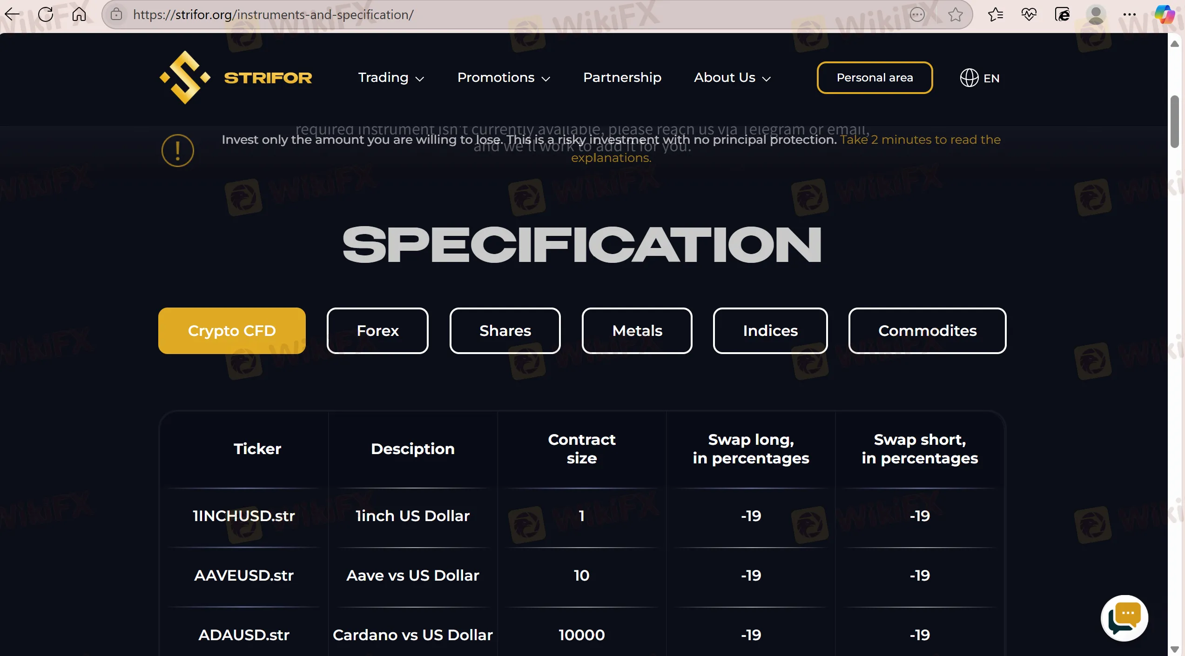Click the Strifor logo icon
The width and height of the screenshot is (1185, 656).
(185, 77)
